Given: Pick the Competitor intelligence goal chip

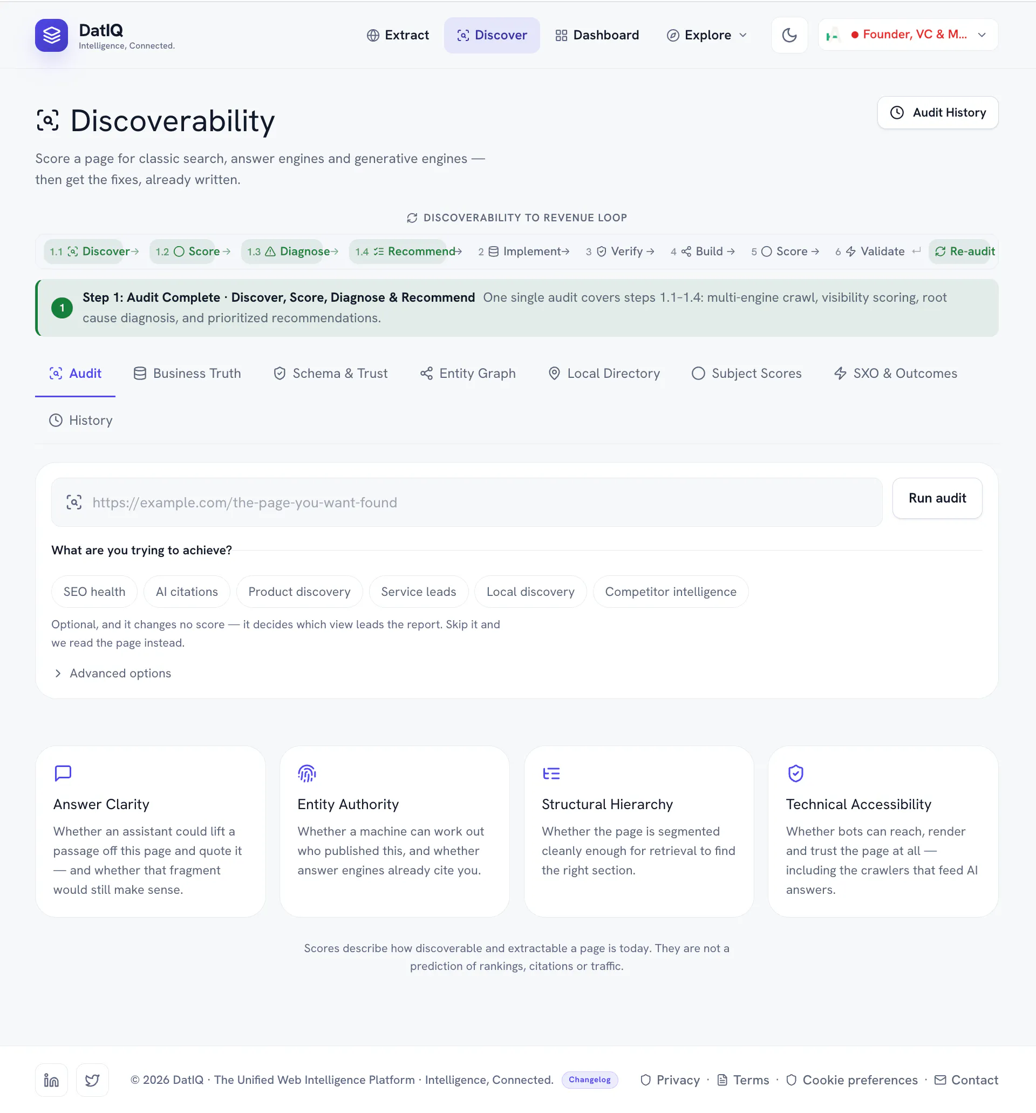Looking at the screenshot, I should [671, 592].
